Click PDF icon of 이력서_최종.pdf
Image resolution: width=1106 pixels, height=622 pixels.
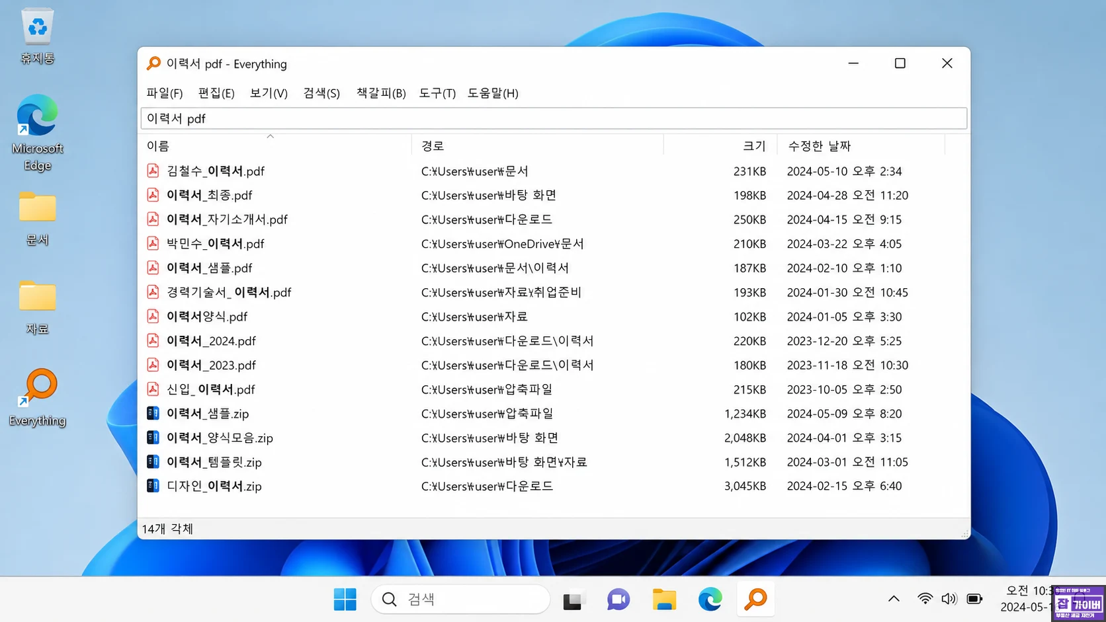[x=153, y=195]
